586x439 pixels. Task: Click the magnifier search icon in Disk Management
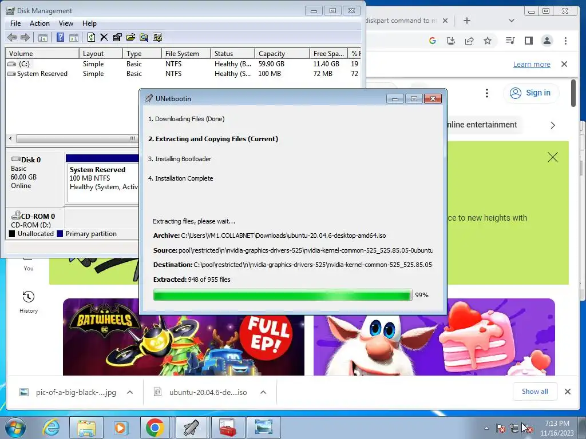point(144,37)
